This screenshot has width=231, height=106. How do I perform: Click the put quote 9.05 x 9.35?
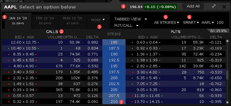(147, 90)
